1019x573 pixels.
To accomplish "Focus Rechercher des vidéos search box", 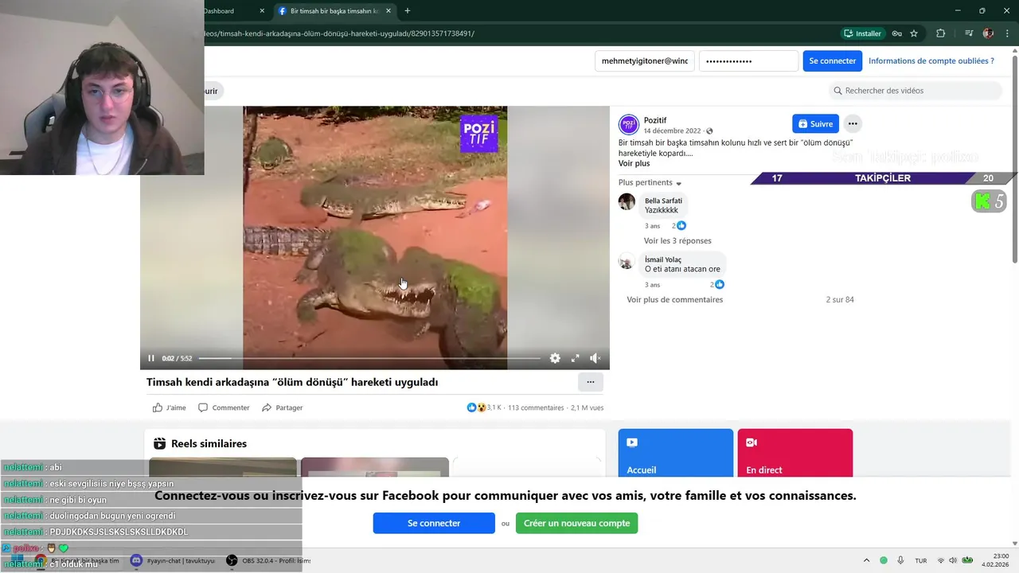I will (x=915, y=91).
